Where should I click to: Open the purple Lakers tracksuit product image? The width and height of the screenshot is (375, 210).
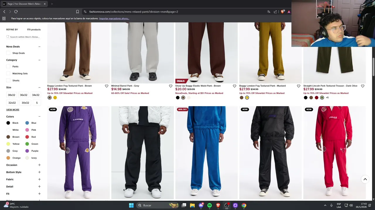[x=79, y=153]
